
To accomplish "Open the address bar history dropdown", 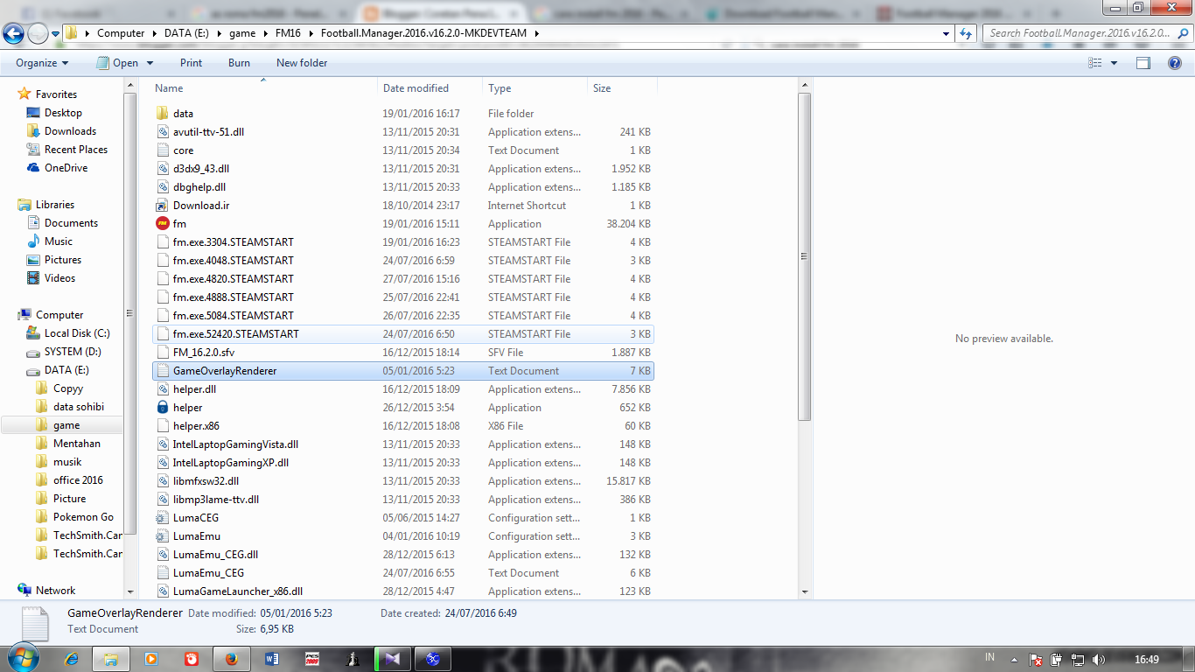I will pyautogui.click(x=947, y=33).
